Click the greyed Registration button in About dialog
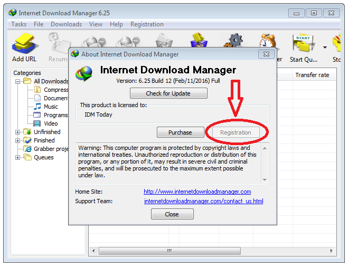This screenshot has width=348, height=267. point(236,132)
